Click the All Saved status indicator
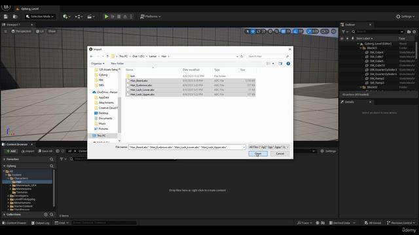Screen dimensions: 419x235 pos(373,223)
